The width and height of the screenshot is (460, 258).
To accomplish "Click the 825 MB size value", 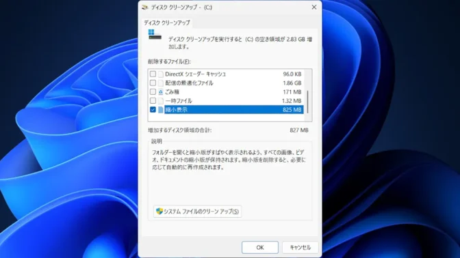I will coord(292,110).
